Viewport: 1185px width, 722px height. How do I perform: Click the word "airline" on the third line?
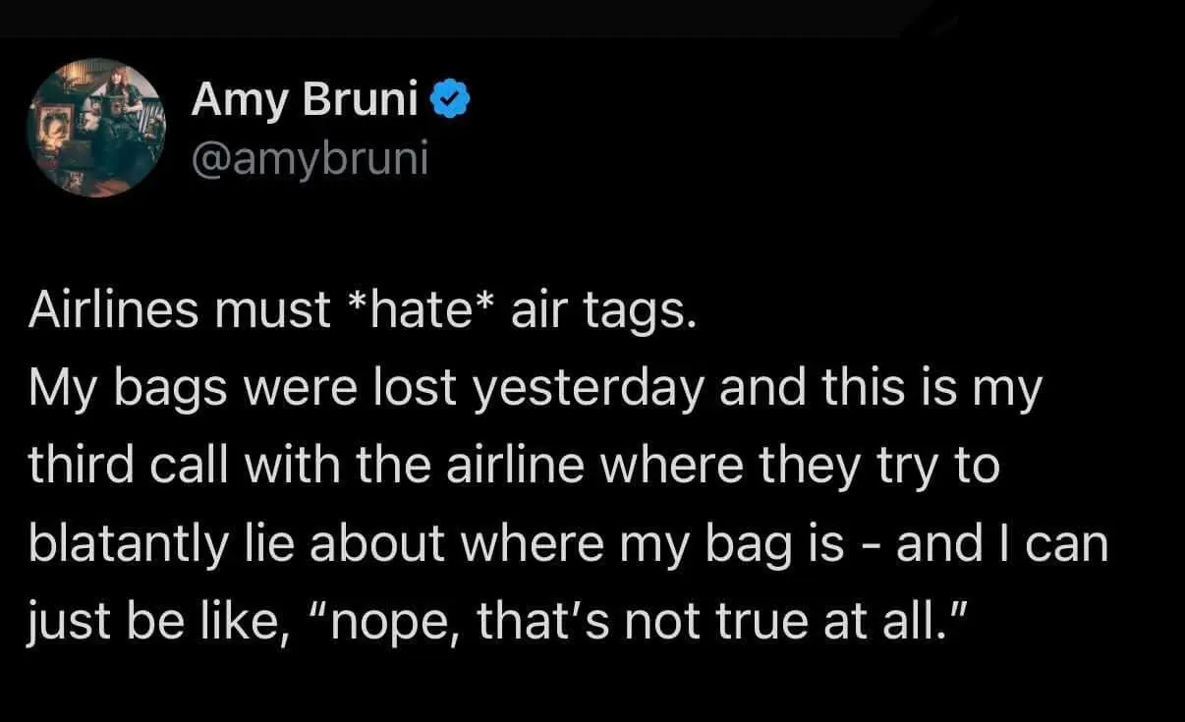[524, 466]
